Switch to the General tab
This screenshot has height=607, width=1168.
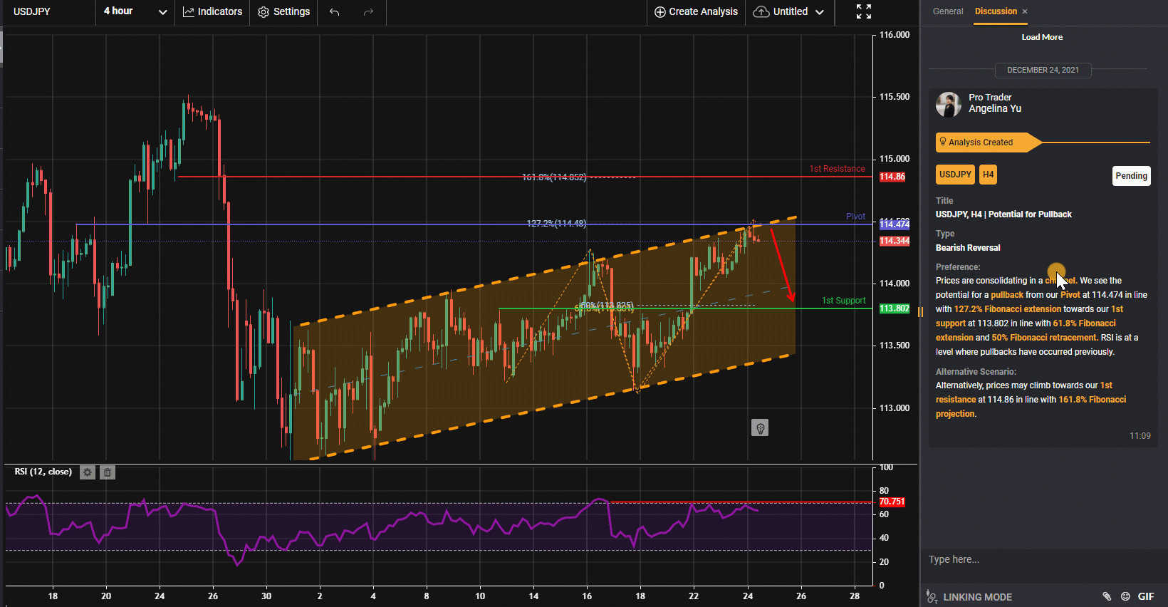(948, 11)
